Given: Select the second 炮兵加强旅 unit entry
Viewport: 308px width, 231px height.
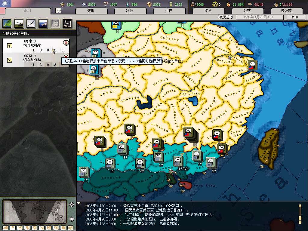Looking at the screenshot, I should [x=36, y=60].
